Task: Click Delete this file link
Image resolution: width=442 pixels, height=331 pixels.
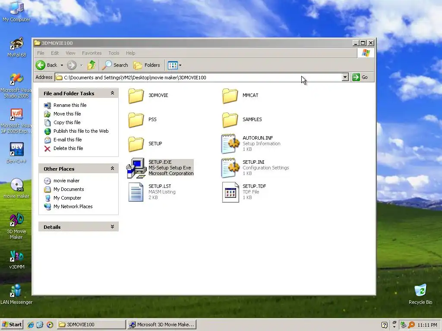Action: point(68,148)
